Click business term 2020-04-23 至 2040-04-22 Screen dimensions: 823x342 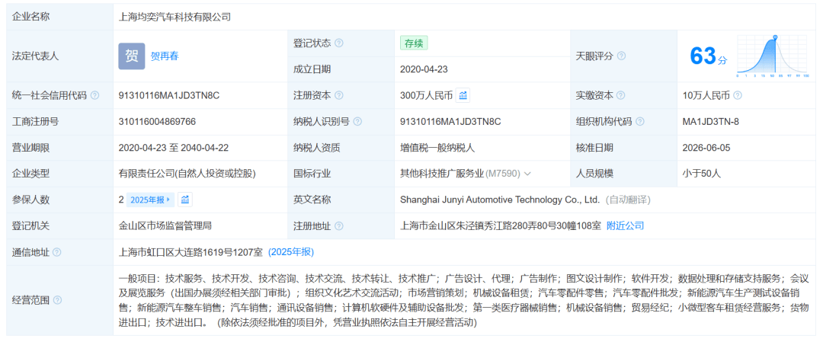[174, 148]
